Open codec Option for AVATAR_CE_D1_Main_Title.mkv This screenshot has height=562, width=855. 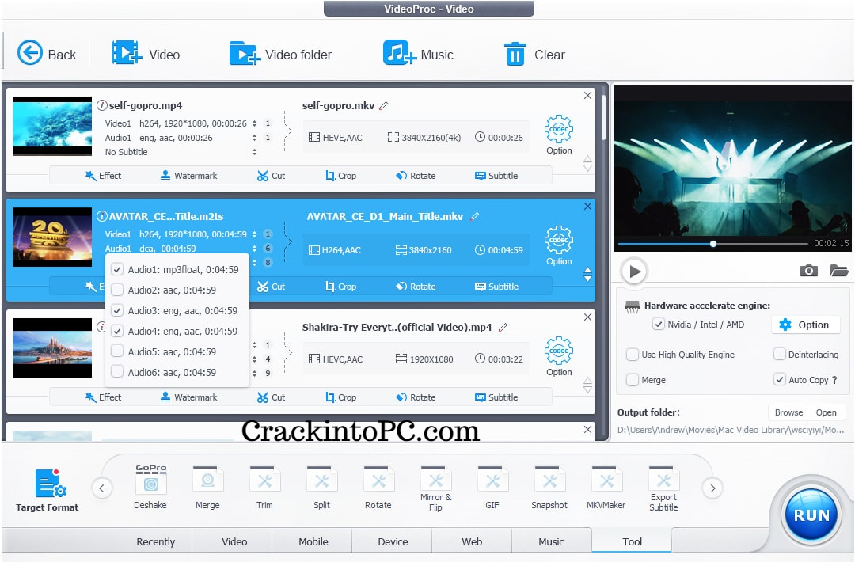coord(559,246)
